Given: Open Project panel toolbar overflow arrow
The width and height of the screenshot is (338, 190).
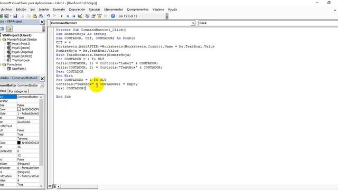Looking at the screenshot, I should point(43,29).
